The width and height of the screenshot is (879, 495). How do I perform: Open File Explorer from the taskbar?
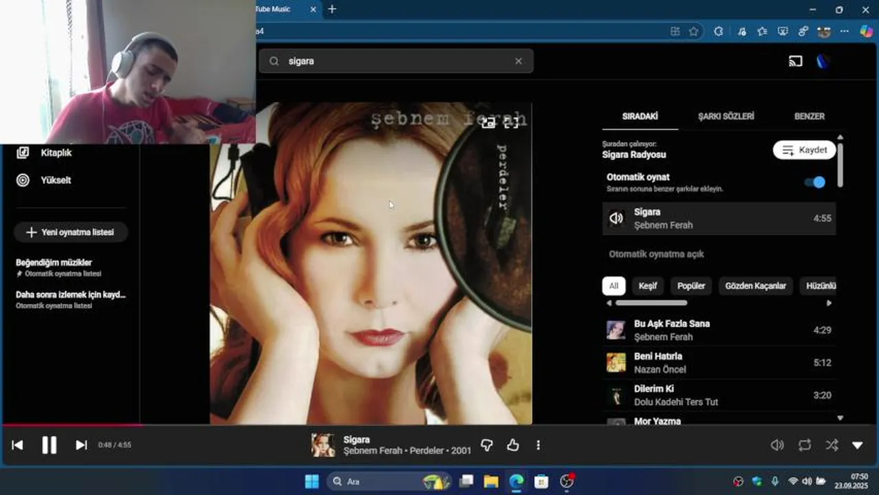point(491,481)
